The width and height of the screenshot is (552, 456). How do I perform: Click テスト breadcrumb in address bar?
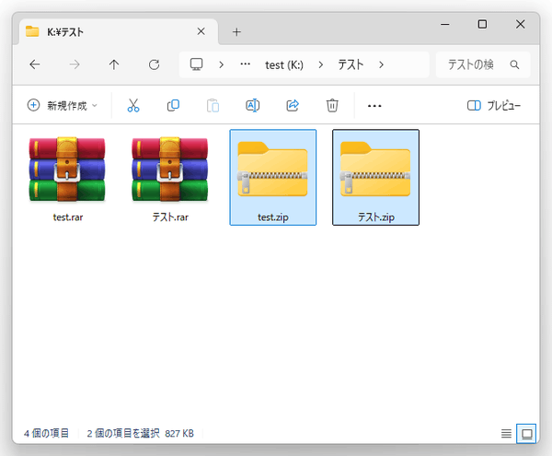pyautogui.click(x=351, y=64)
